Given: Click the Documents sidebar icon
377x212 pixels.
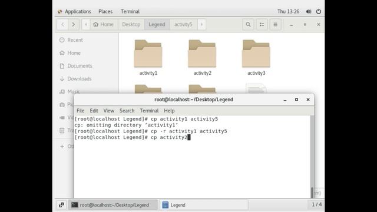Looking at the screenshot, I should click(62, 66).
